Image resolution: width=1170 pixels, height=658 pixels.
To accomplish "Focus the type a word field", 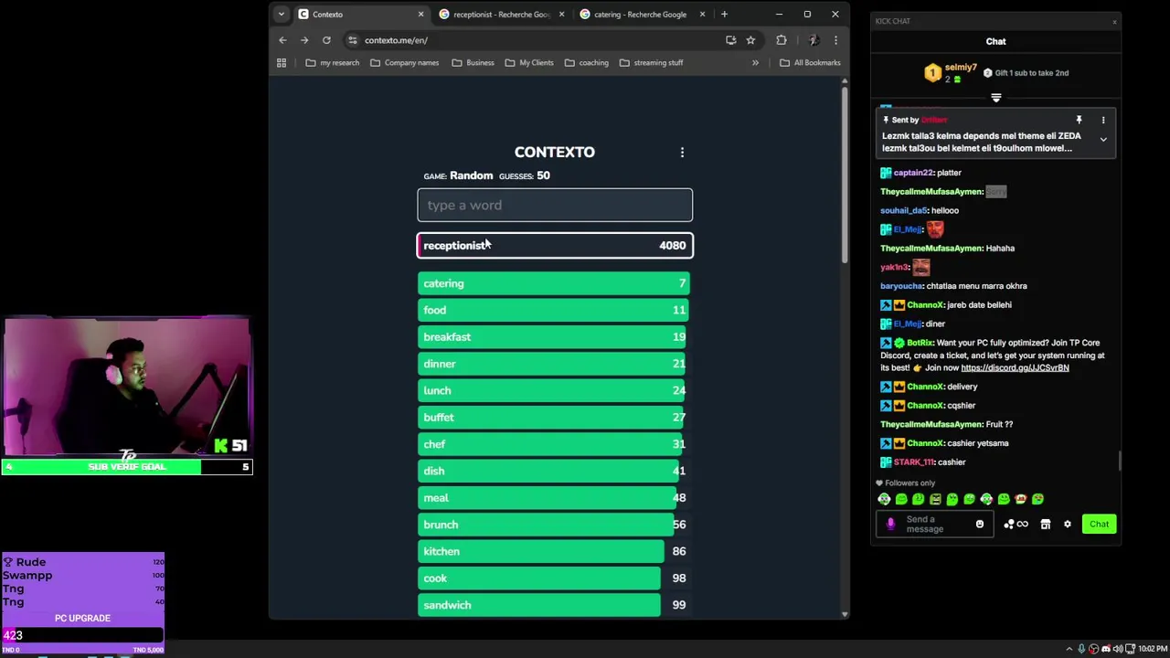I will tap(555, 205).
